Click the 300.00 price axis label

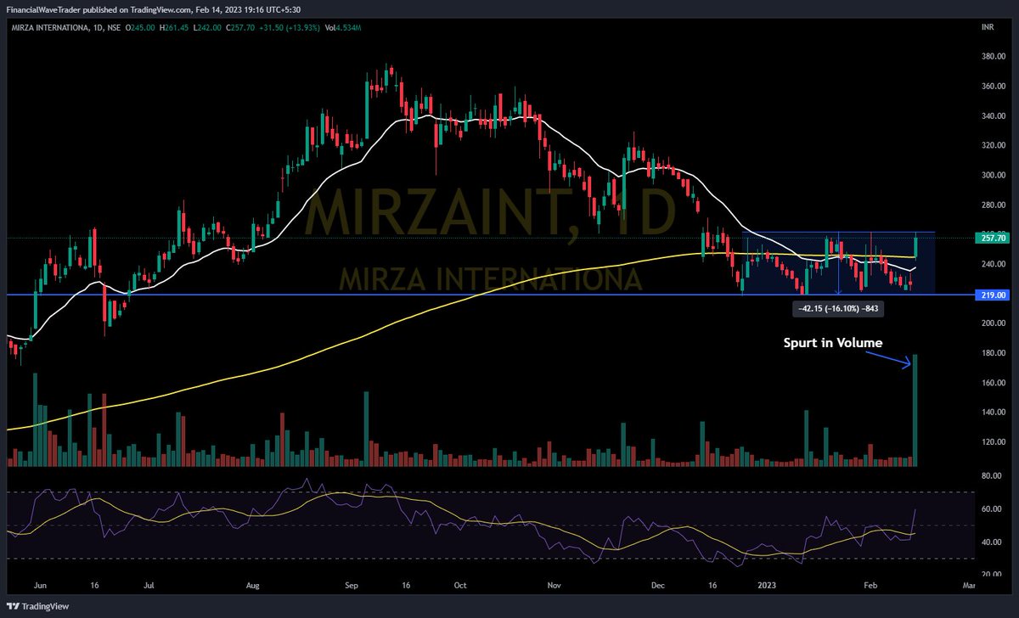point(994,175)
